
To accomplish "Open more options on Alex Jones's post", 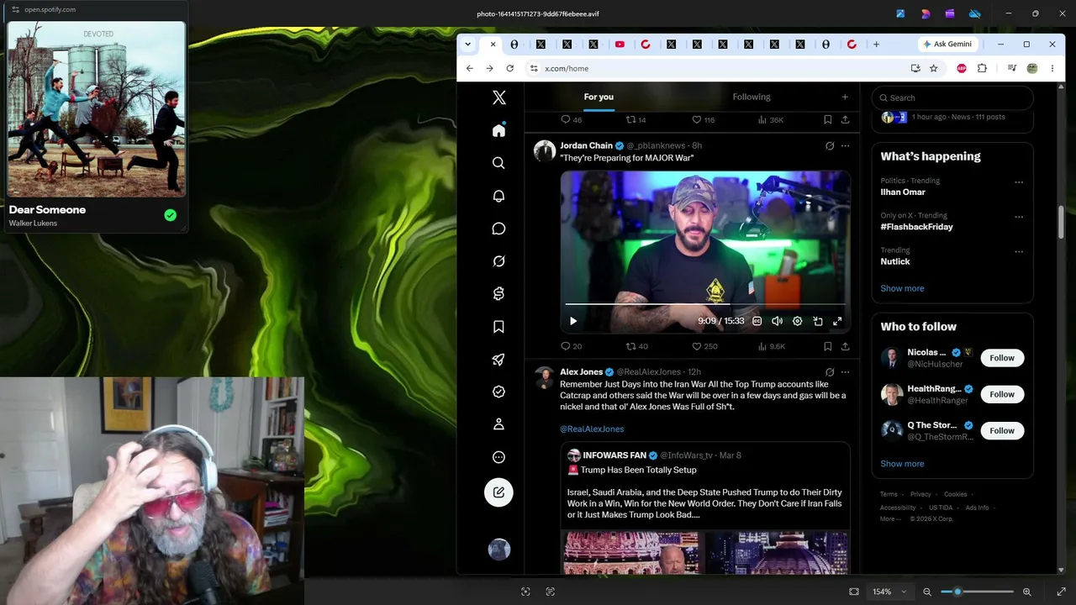I will (845, 372).
